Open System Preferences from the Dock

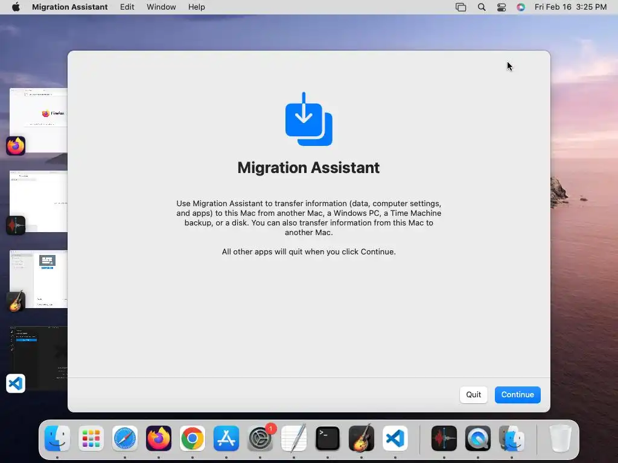(x=260, y=438)
